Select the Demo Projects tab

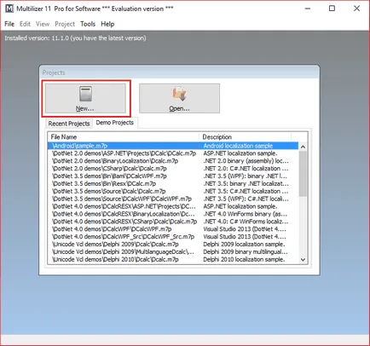point(115,123)
